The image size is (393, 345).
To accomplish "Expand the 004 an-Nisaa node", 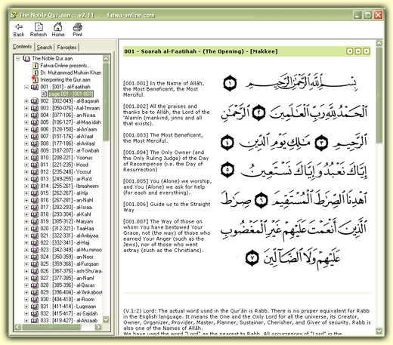I will click(26, 115).
